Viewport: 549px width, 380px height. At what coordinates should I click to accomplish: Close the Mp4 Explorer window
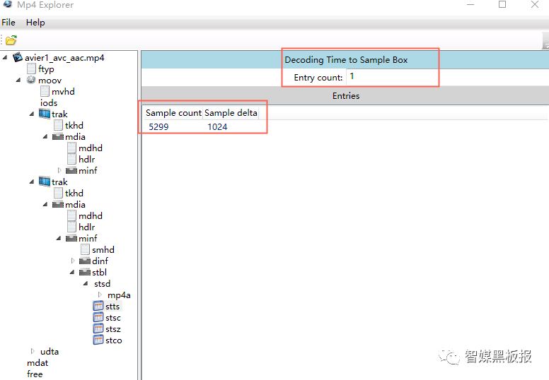click(535, 4)
